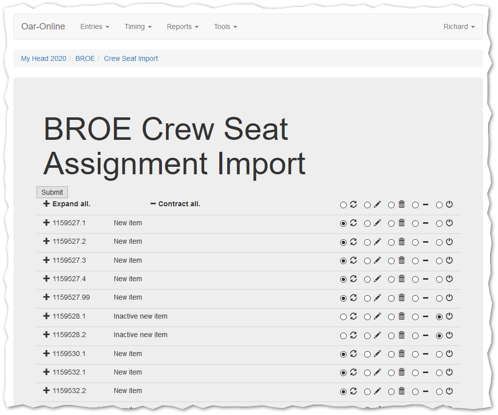Viewport: 498px width, 415px height.
Task: Click the refresh icon in the header row
Action: point(354,204)
